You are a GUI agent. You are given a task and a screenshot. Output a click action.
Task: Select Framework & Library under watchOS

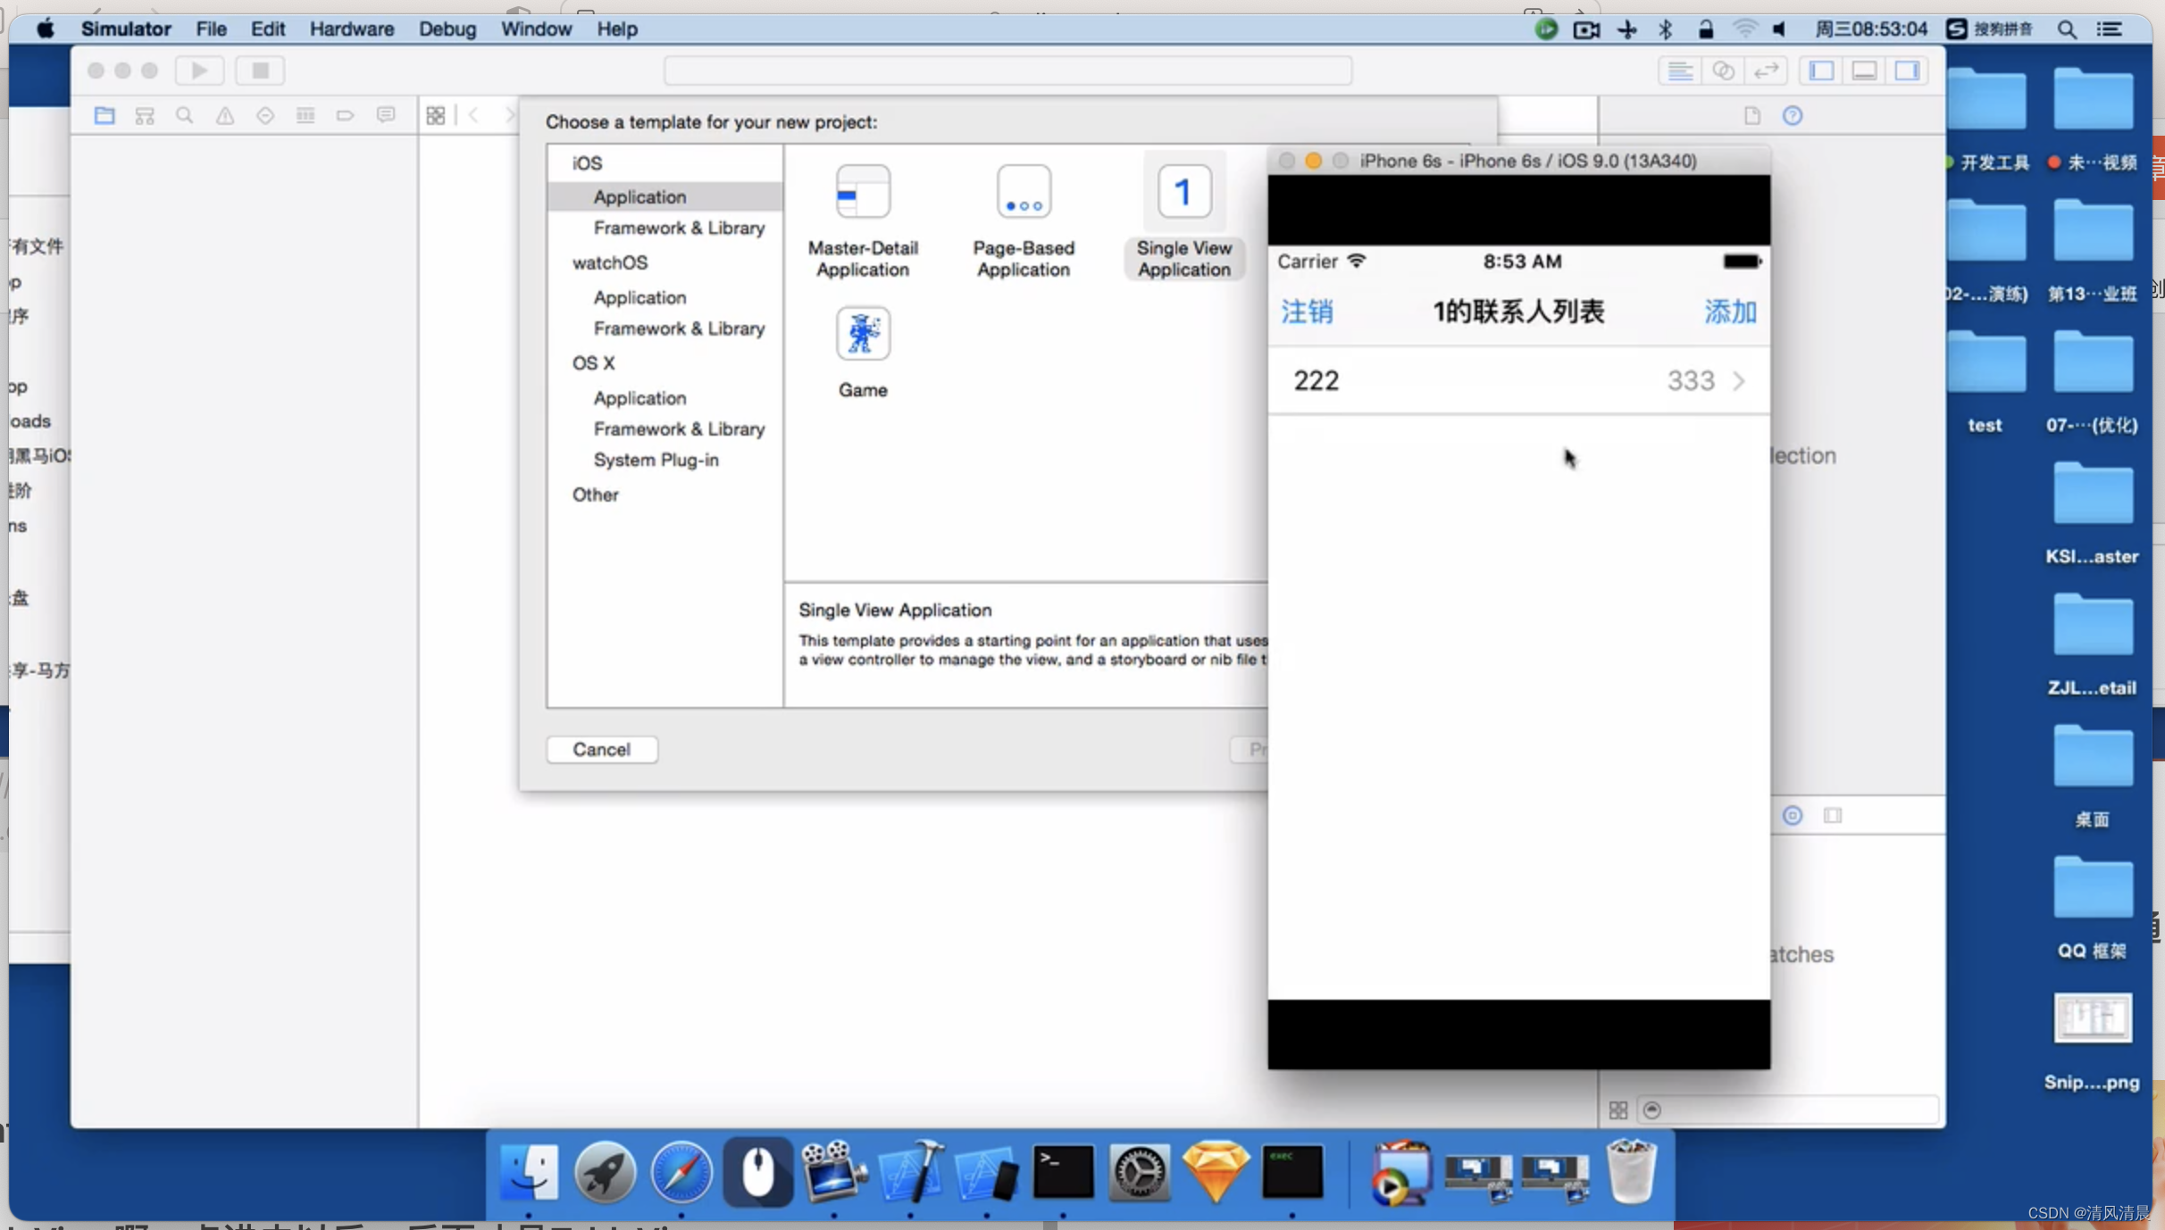tap(679, 328)
